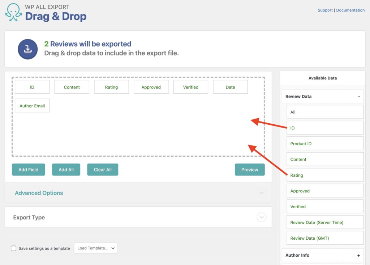Viewport: 370px width, 265px height.
Task: Open the Support link
Action: coord(325,10)
